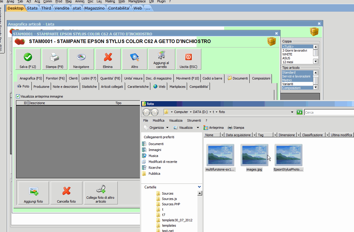Click the Computer breadcrumb in address bar
The width and height of the screenshot is (354, 232).
[181, 112]
